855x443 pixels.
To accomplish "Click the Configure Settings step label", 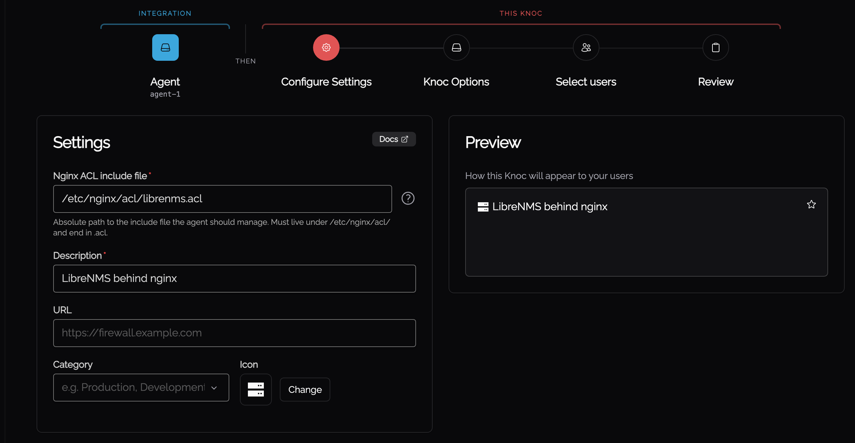I will point(326,82).
